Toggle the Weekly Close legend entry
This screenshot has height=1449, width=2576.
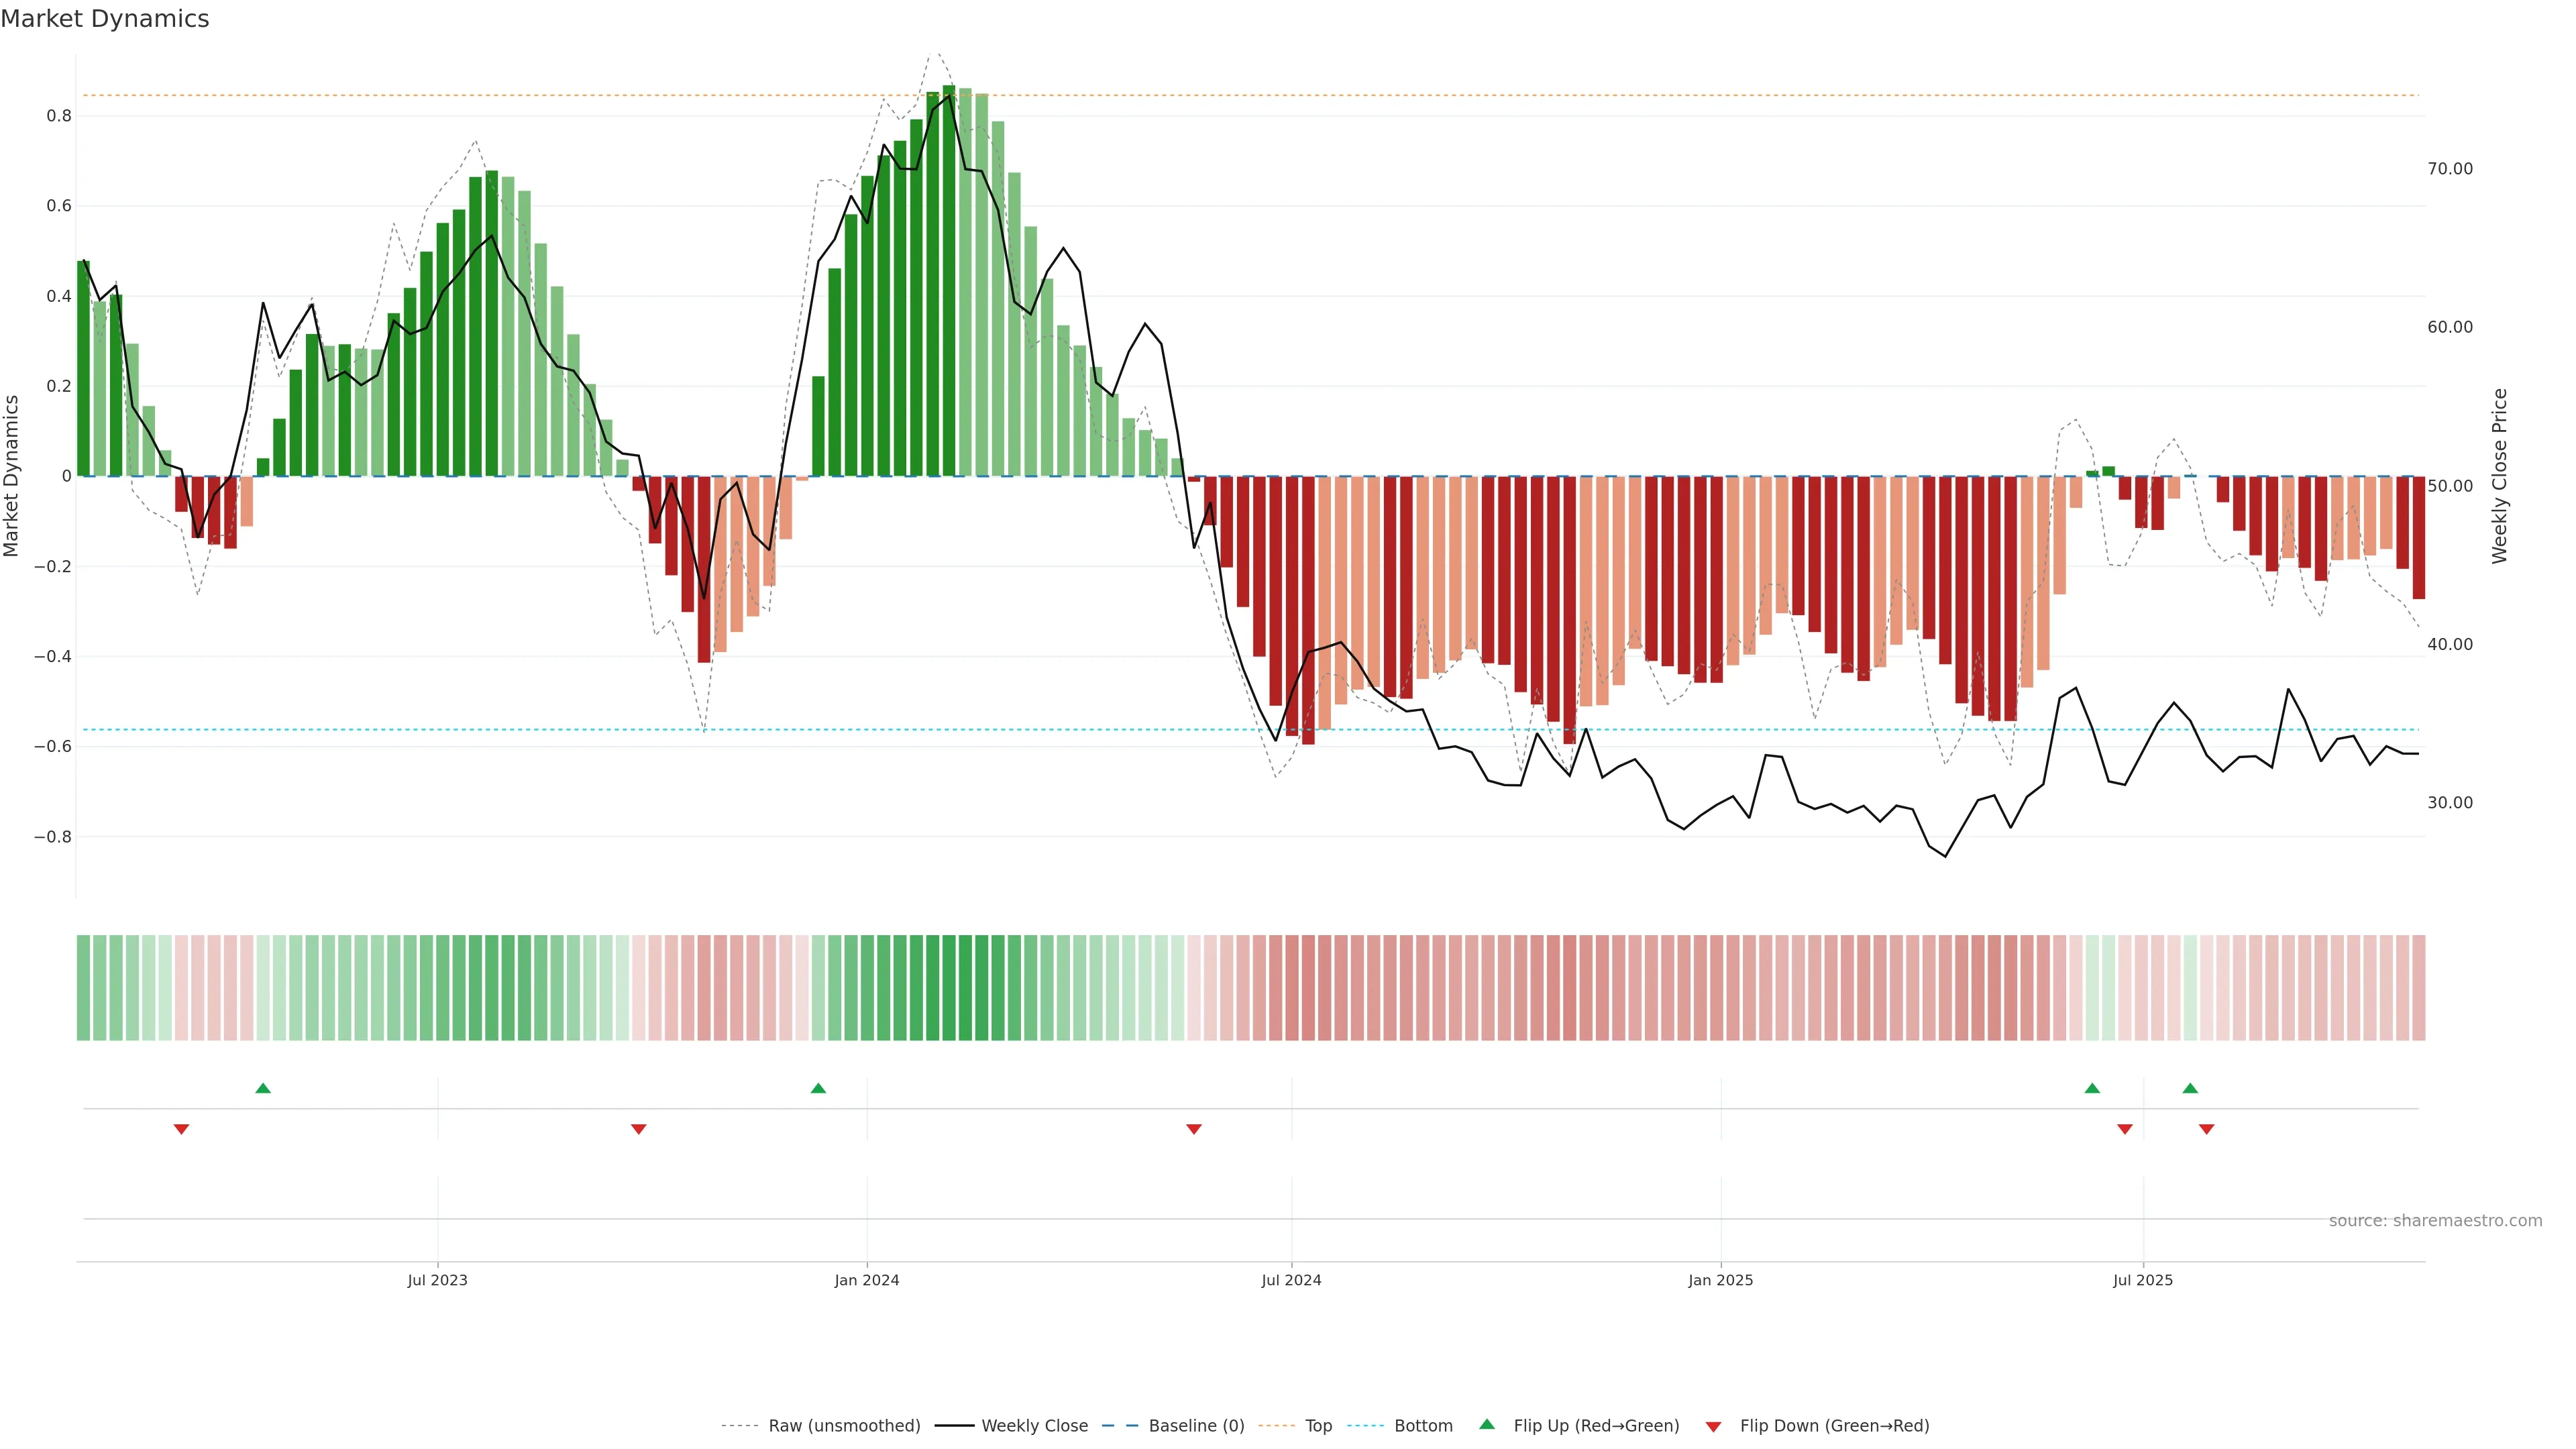coord(1034,1426)
